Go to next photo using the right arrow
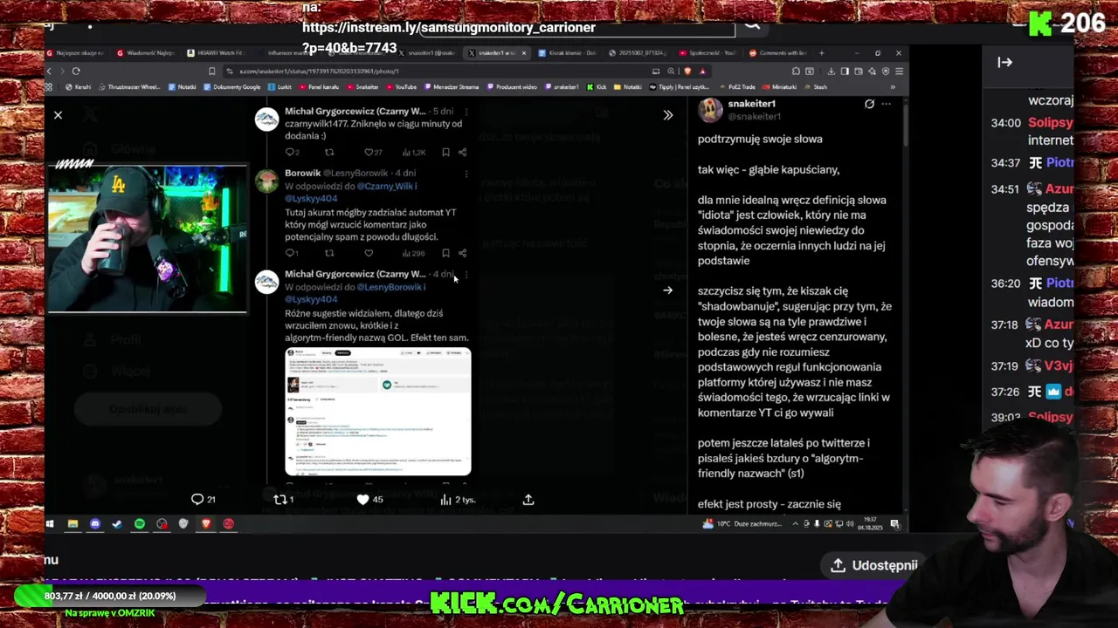The image size is (1118, 628). point(667,290)
